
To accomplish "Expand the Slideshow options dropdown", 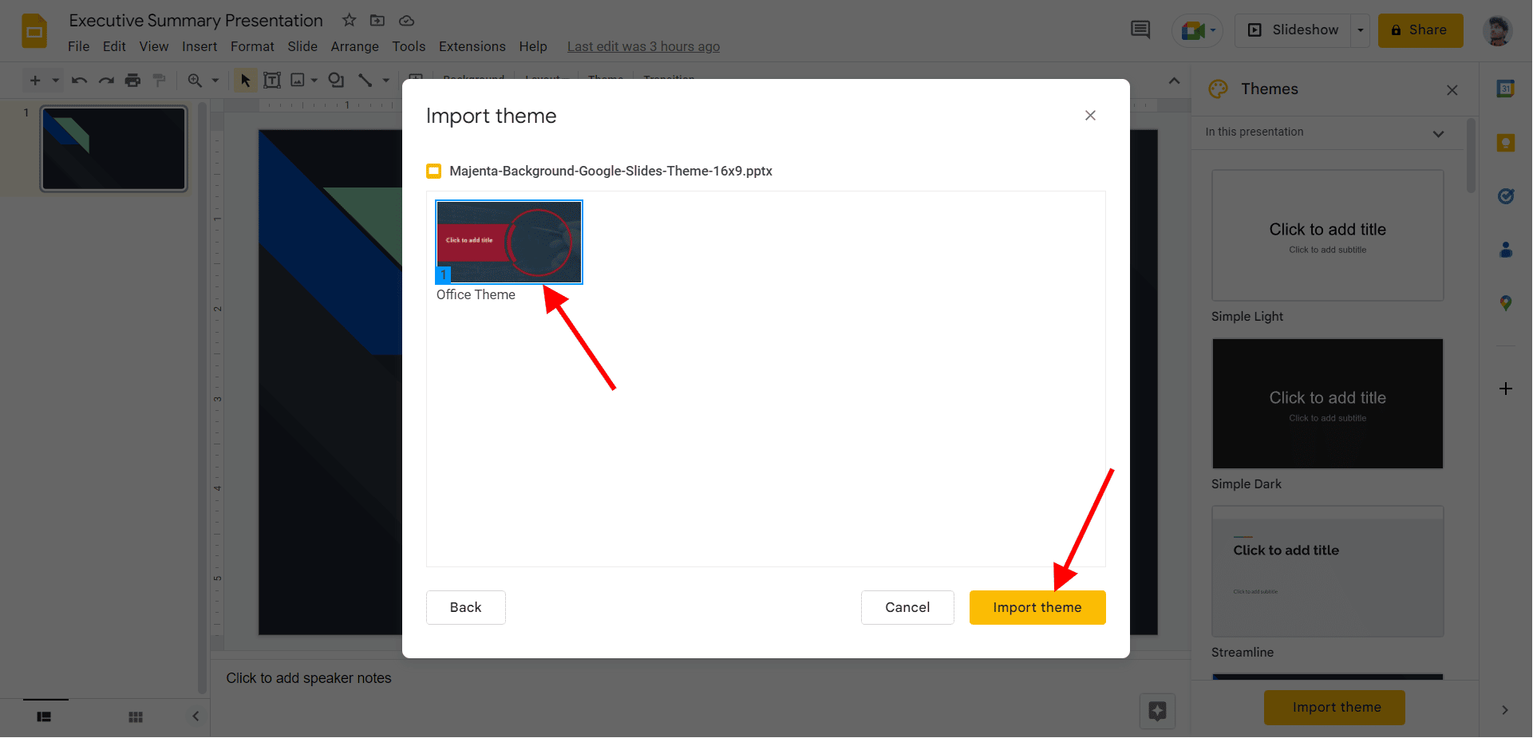I will pos(1361,30).
